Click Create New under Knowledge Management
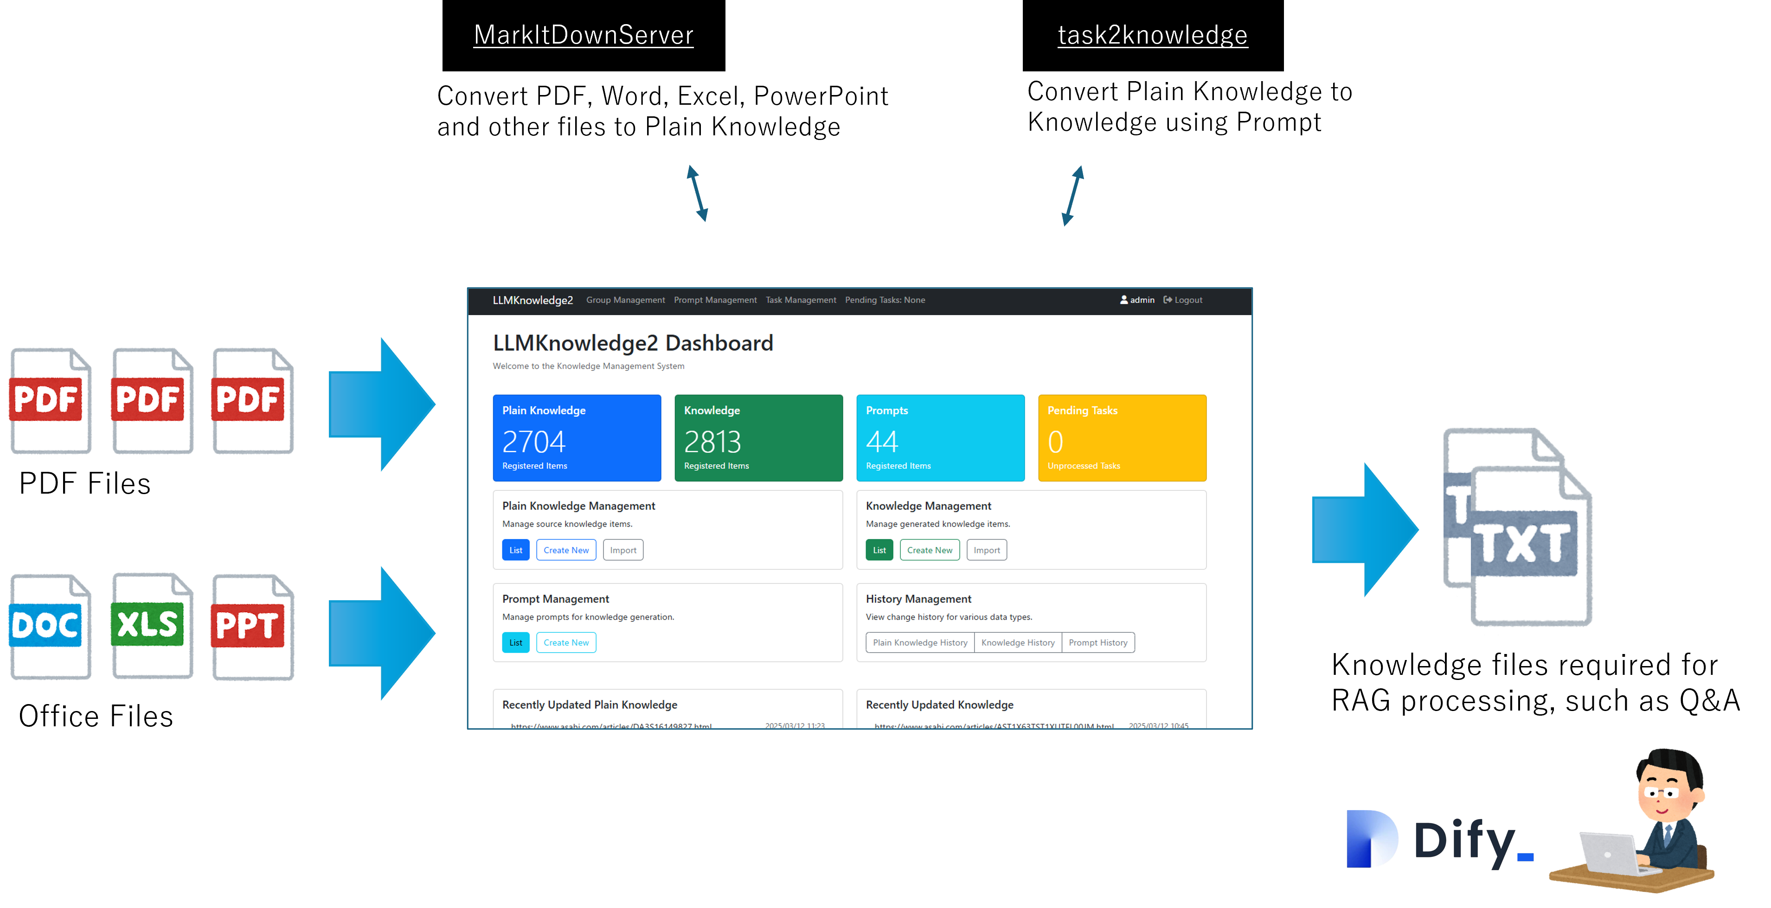Viewport: 1771px width, 908px height. (x=930, y=550)
